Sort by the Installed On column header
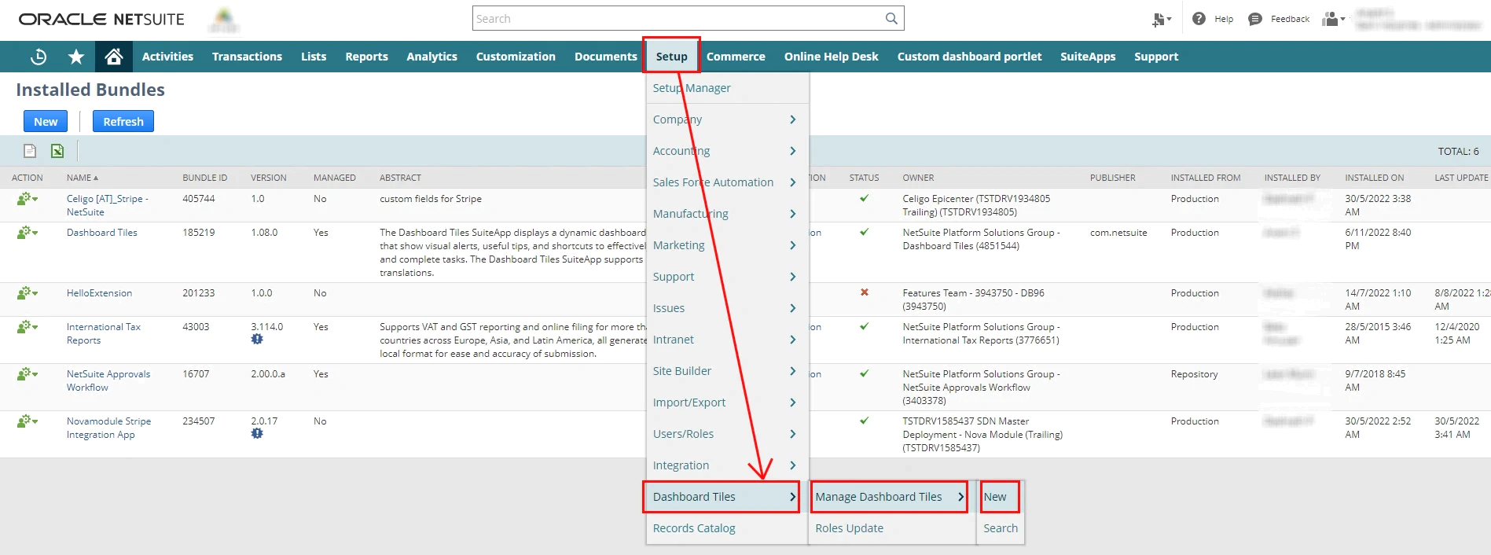 tap(1375, 178)
